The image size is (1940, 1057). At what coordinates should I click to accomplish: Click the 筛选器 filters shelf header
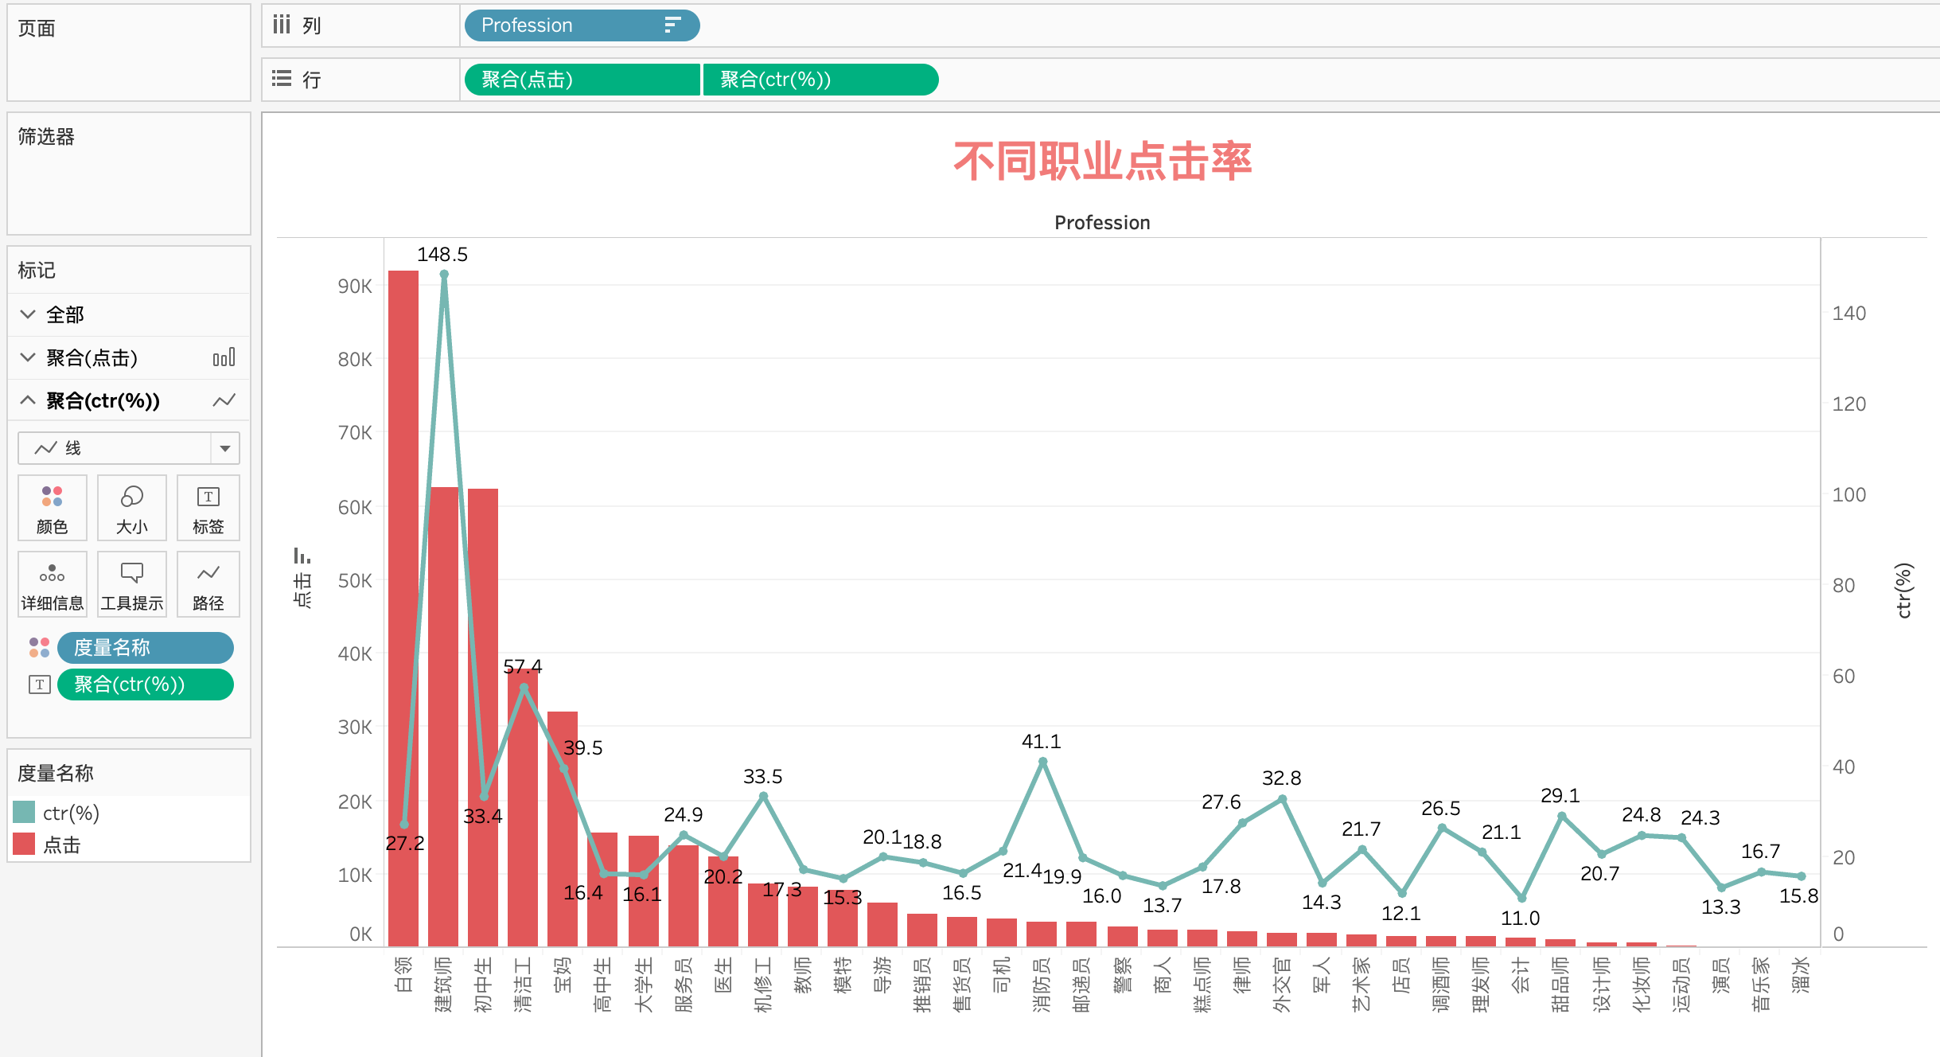[46, 137]
